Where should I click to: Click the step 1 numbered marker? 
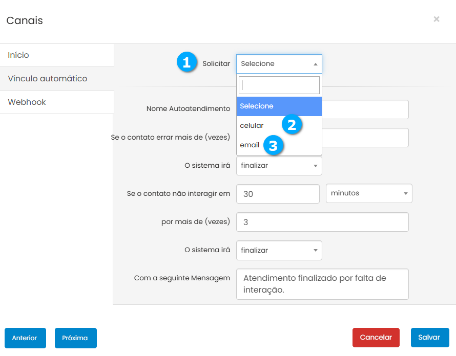point(186,63)
